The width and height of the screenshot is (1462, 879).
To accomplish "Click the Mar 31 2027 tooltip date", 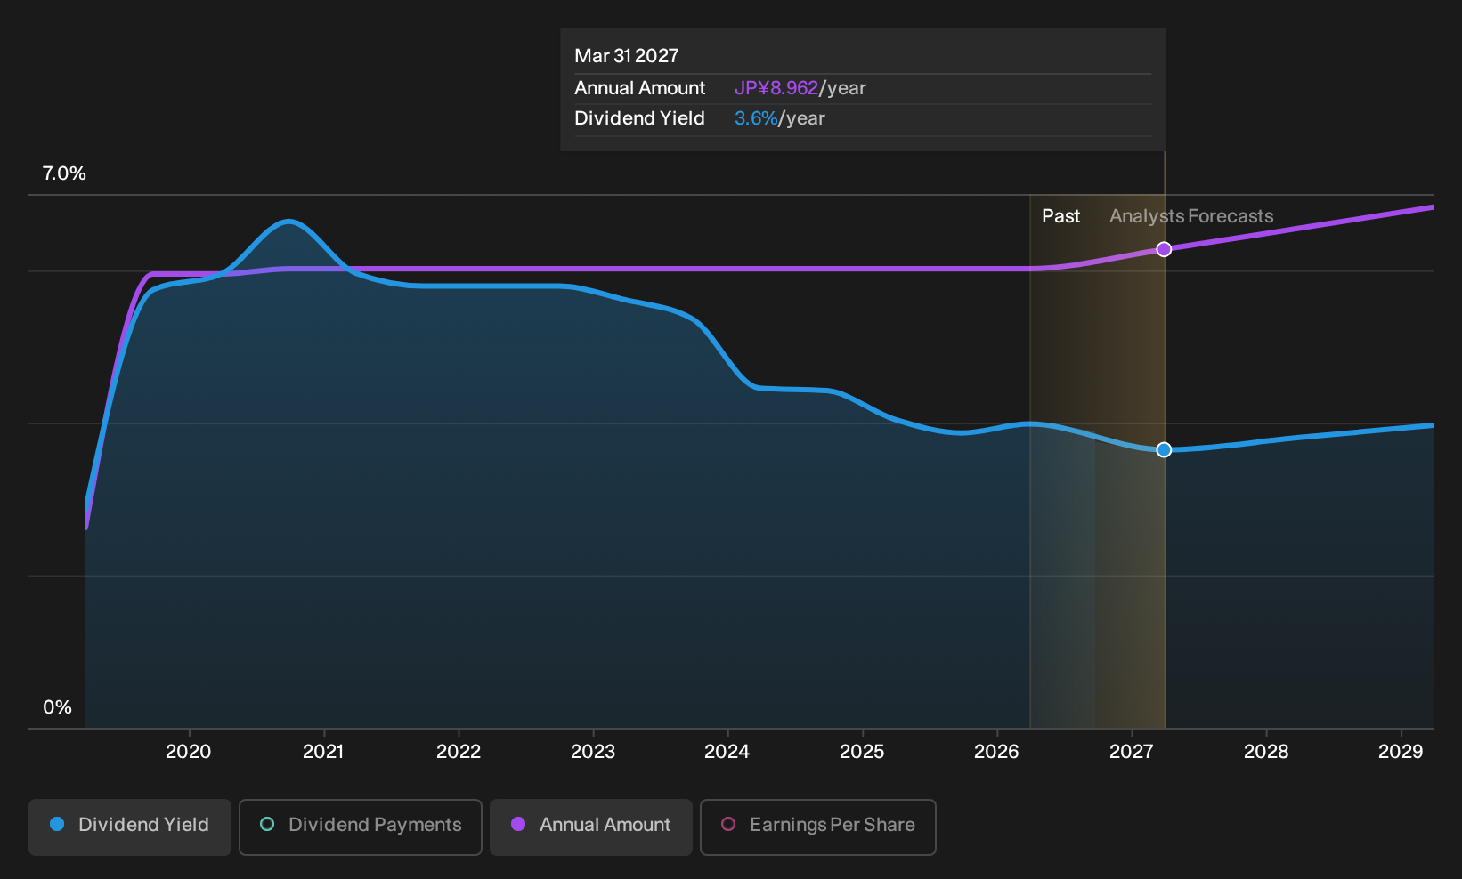I will coord(627,56).
